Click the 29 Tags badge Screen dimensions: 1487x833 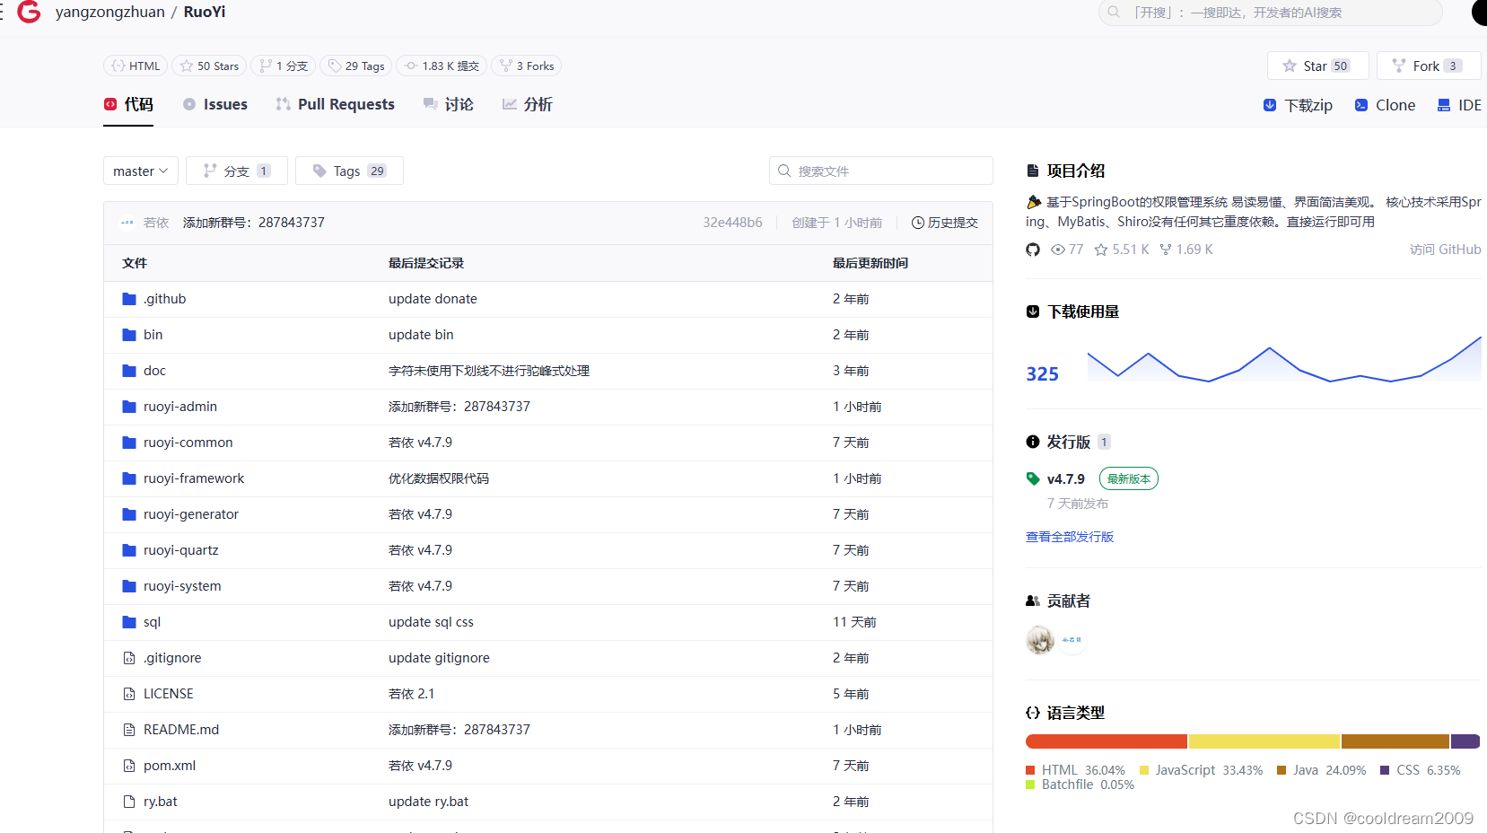tap(356, 66)
